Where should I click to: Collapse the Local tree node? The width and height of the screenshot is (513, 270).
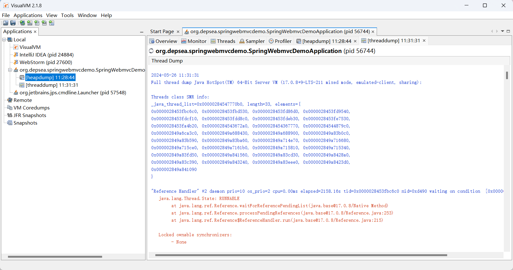[4, 40]
